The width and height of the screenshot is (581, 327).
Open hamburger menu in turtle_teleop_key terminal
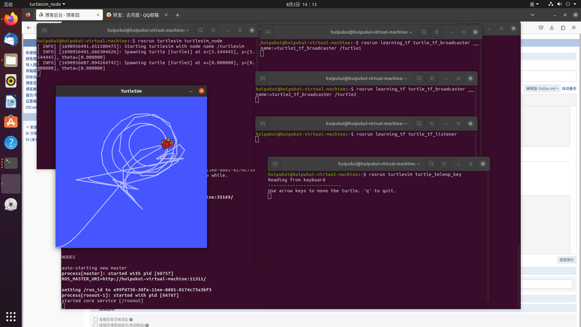click(444, 164)
